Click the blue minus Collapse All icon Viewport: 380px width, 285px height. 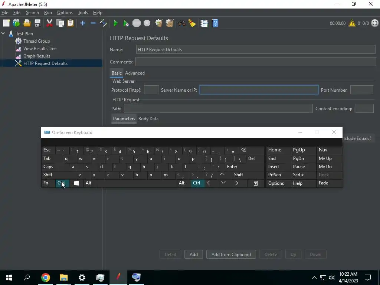tap(93, 23)
